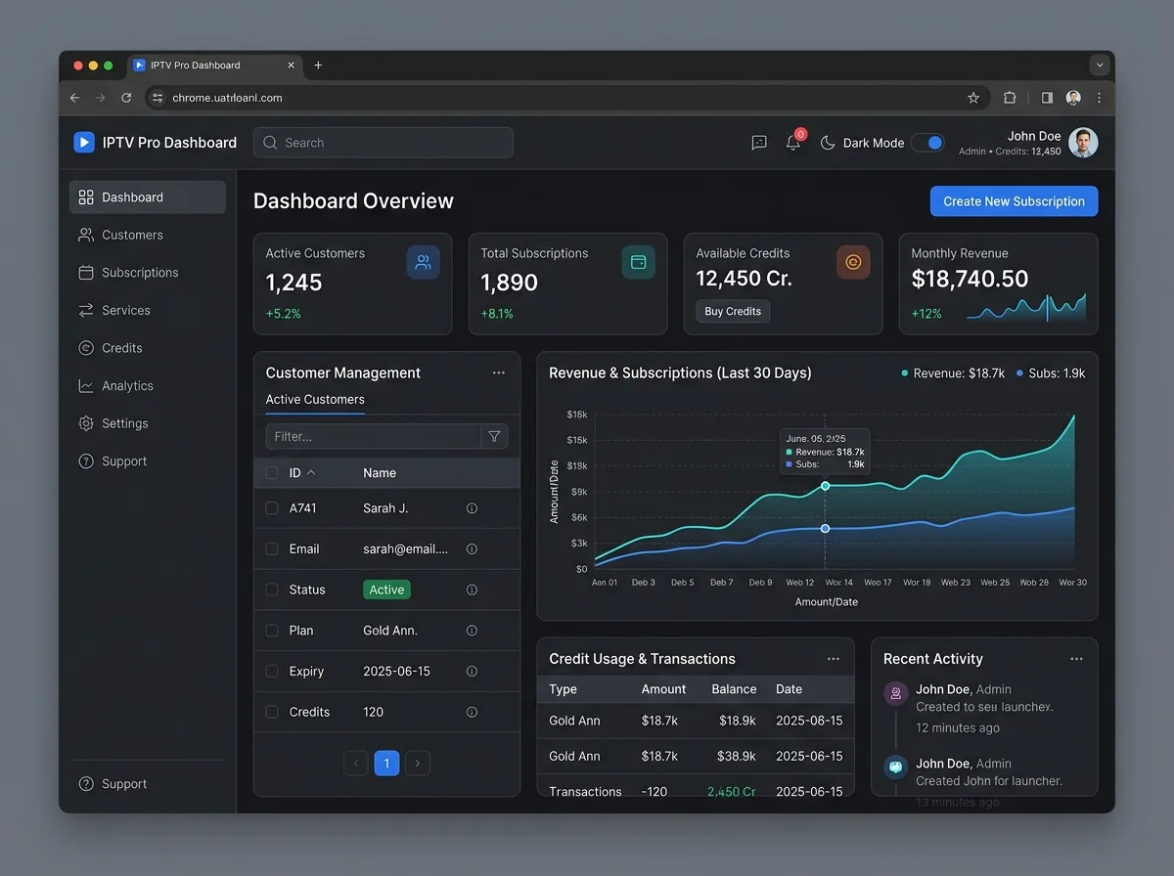Viewport: 1174px width, 876px height.
Task: Click info icon in the Email row
Action: pos(472,549)
